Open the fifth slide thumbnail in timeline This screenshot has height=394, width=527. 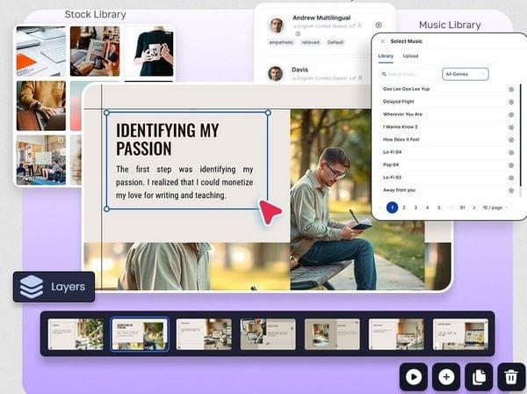pyautogui.click(x=332, y=334)
